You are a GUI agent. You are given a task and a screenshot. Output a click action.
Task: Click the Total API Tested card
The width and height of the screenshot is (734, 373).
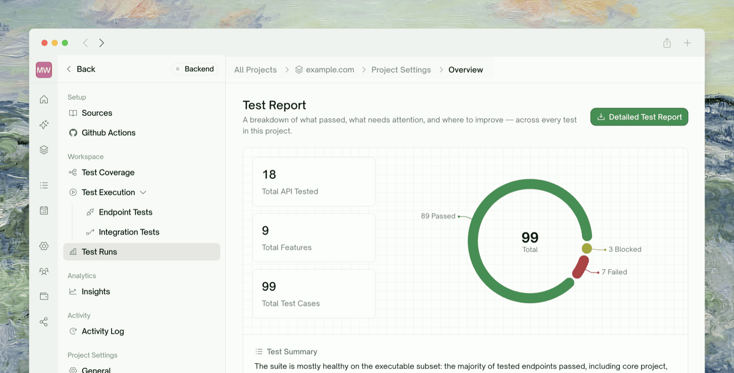point(314,182)
